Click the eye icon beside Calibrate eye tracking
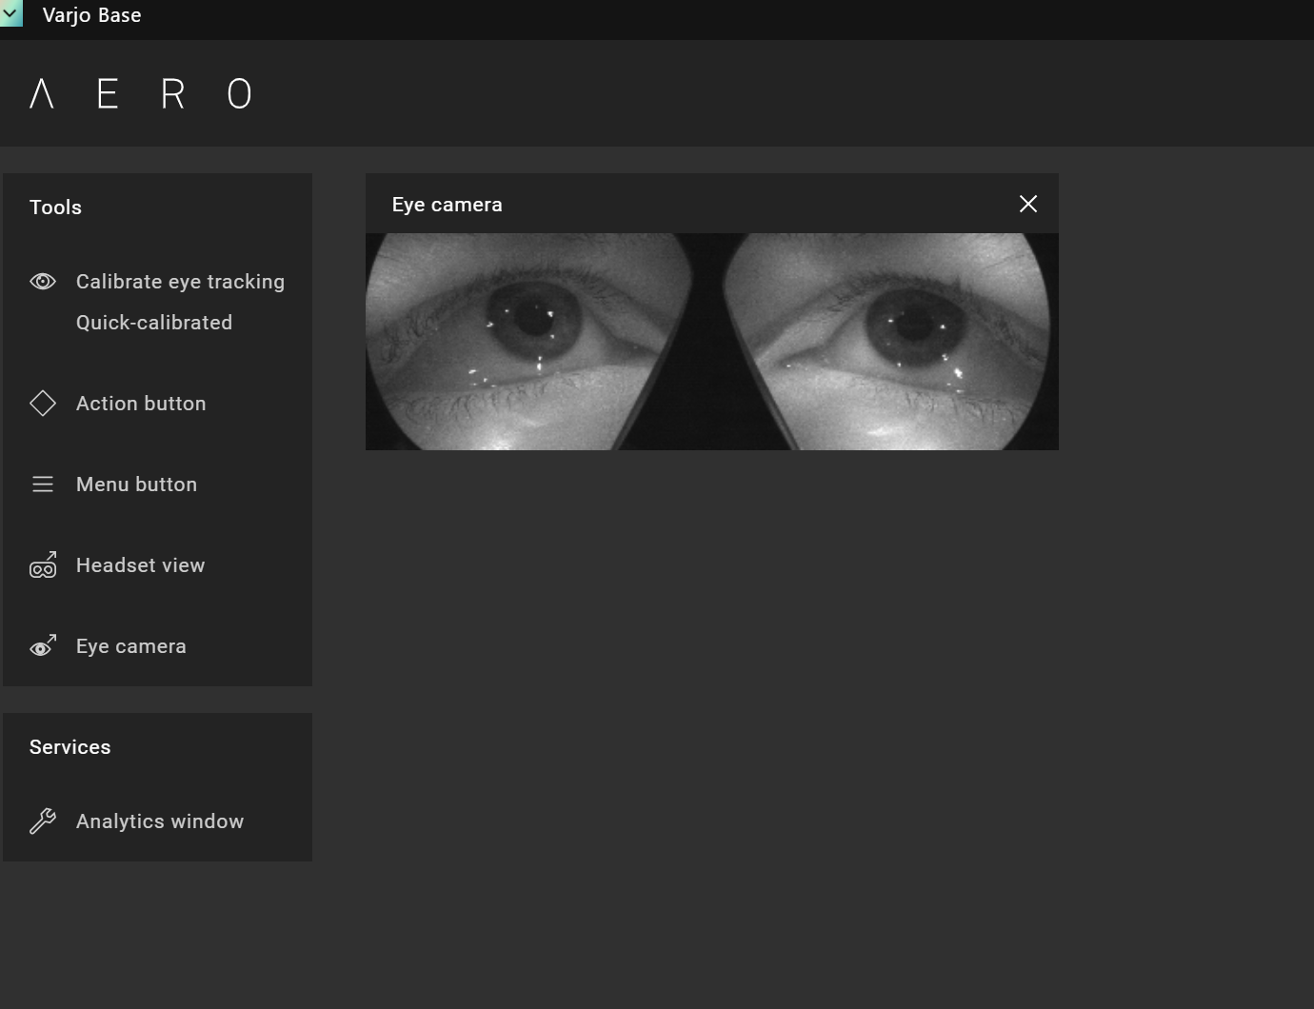1314x1009 pixels. [43, 282]
